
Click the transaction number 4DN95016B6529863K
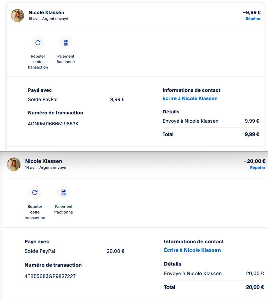[x=53, y=124]
